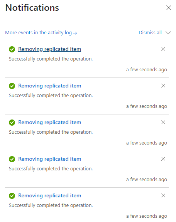Image resolution: width=176 pixels, height=222 pixels.
Task: Open the fifth Removing replicated item link
Action: click(50, 195)
